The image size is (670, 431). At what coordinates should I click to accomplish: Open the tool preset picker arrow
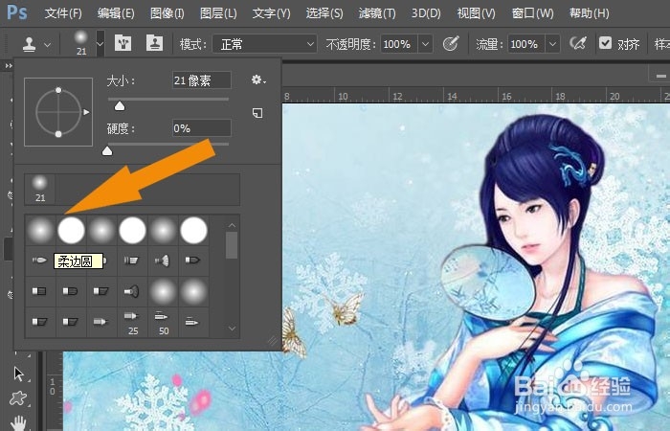[x=48, y=44]
